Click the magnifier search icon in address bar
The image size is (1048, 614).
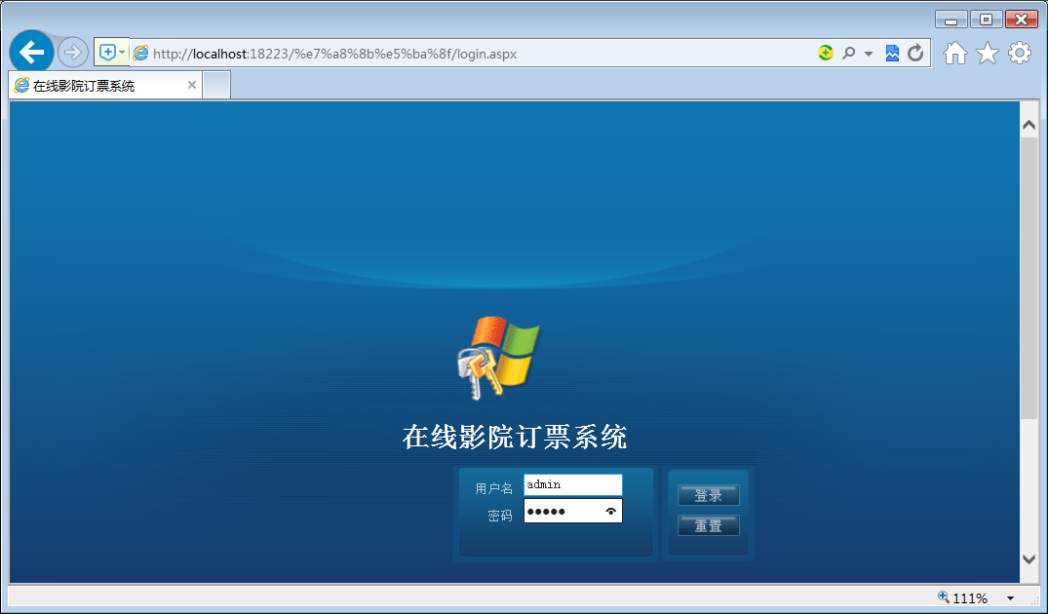[x=849, y=53]
